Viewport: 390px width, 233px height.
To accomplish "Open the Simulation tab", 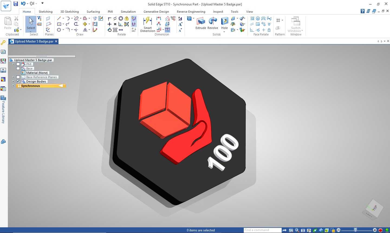I will pyautogui.click(x=128, y=12).
